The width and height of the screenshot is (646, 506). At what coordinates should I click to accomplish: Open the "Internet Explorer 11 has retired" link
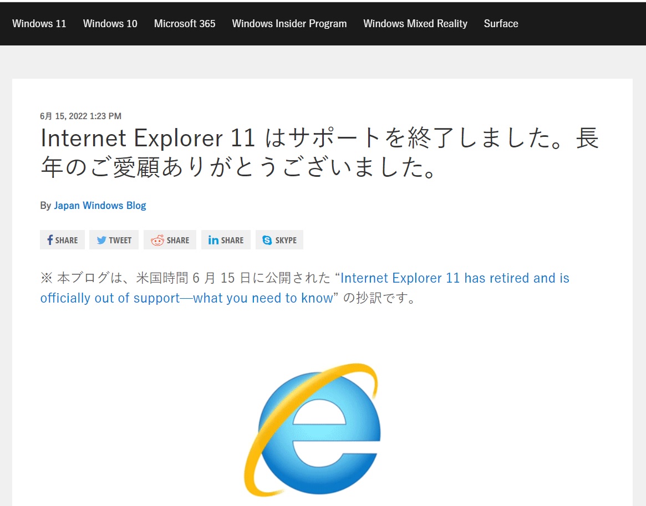click(x=305, y=288)
